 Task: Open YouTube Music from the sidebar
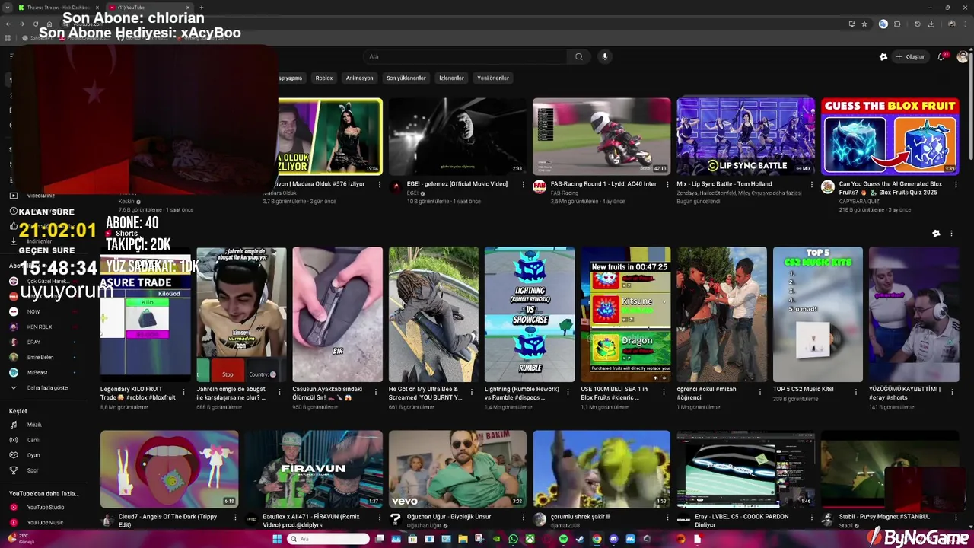click(x=45, y=522)
